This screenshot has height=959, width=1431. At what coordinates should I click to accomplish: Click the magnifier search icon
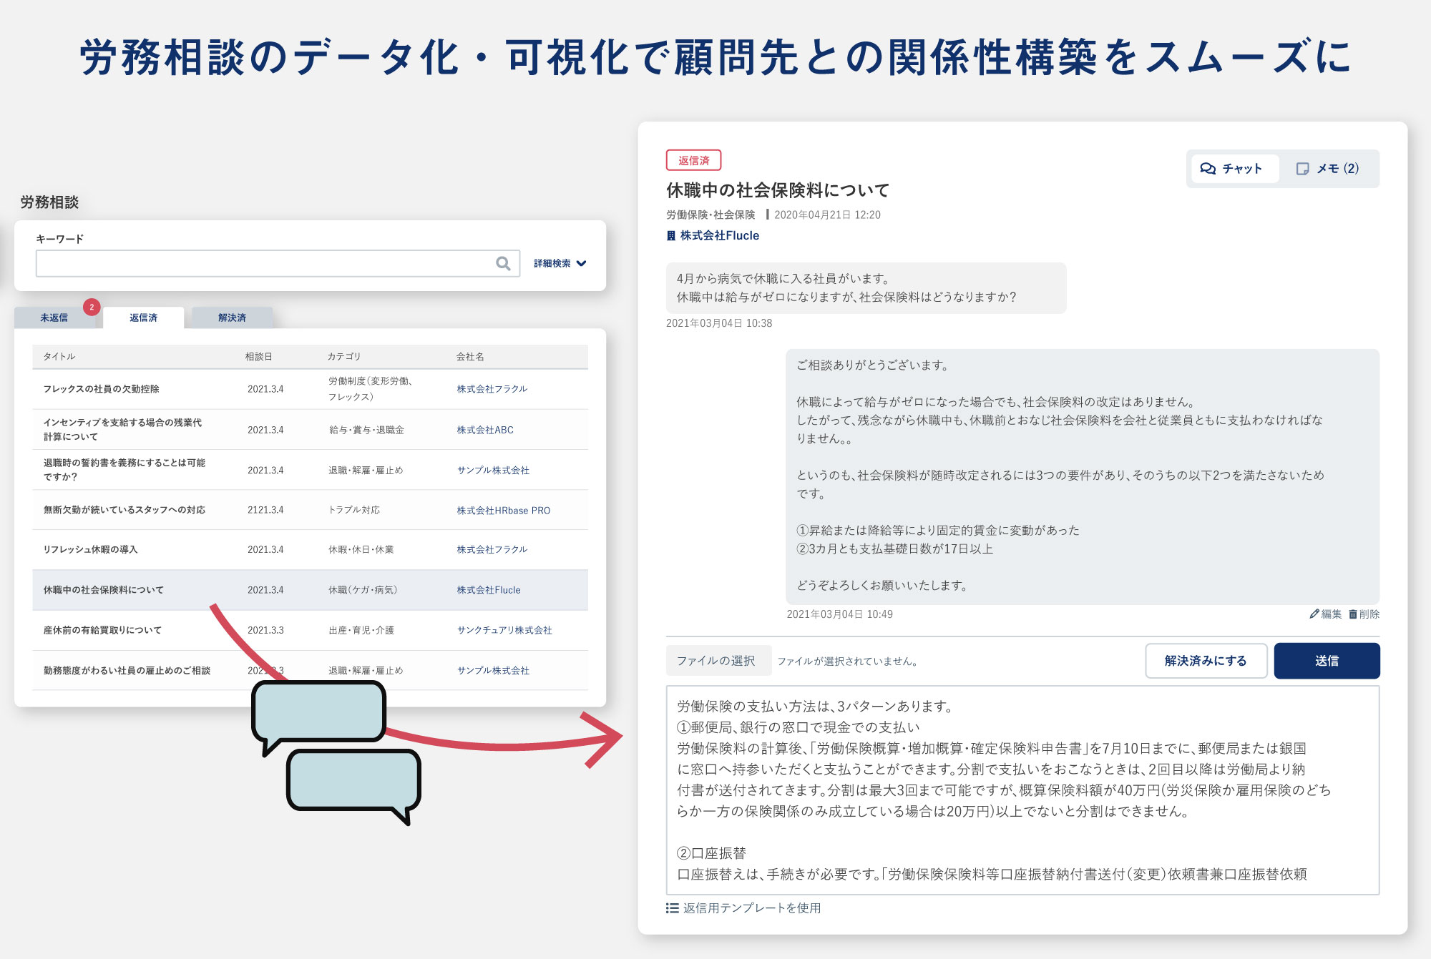(503, 263)
